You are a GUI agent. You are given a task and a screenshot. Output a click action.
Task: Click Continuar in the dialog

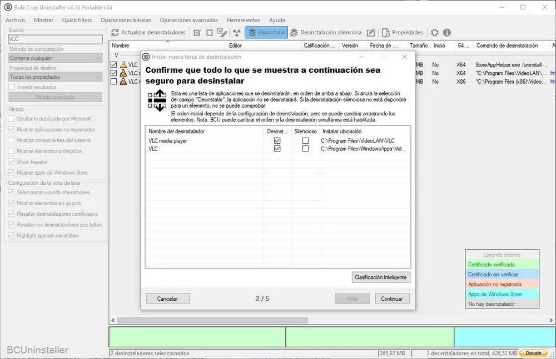click(392, 299)
